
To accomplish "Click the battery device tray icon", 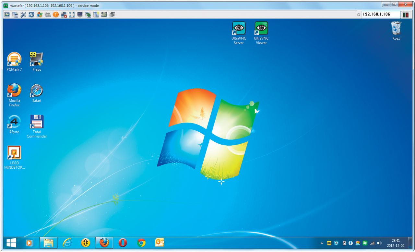I will [x=344, y=243].
